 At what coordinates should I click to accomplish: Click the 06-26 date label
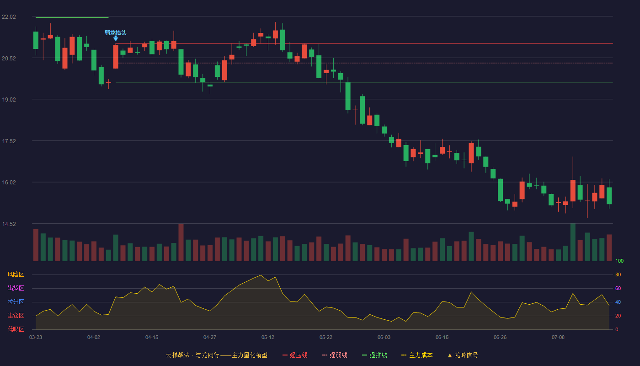(500, 337)
